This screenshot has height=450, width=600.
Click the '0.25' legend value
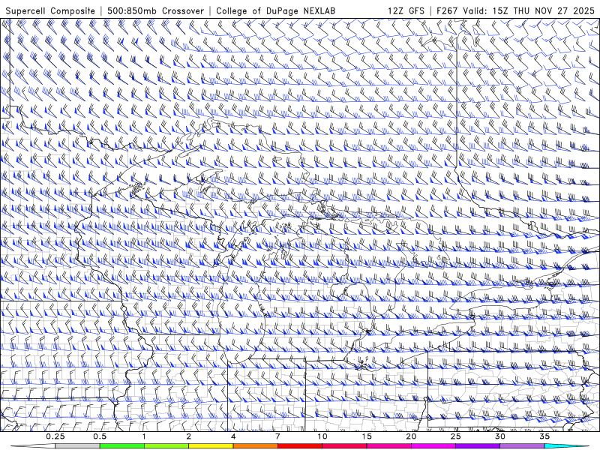point(55,436)
